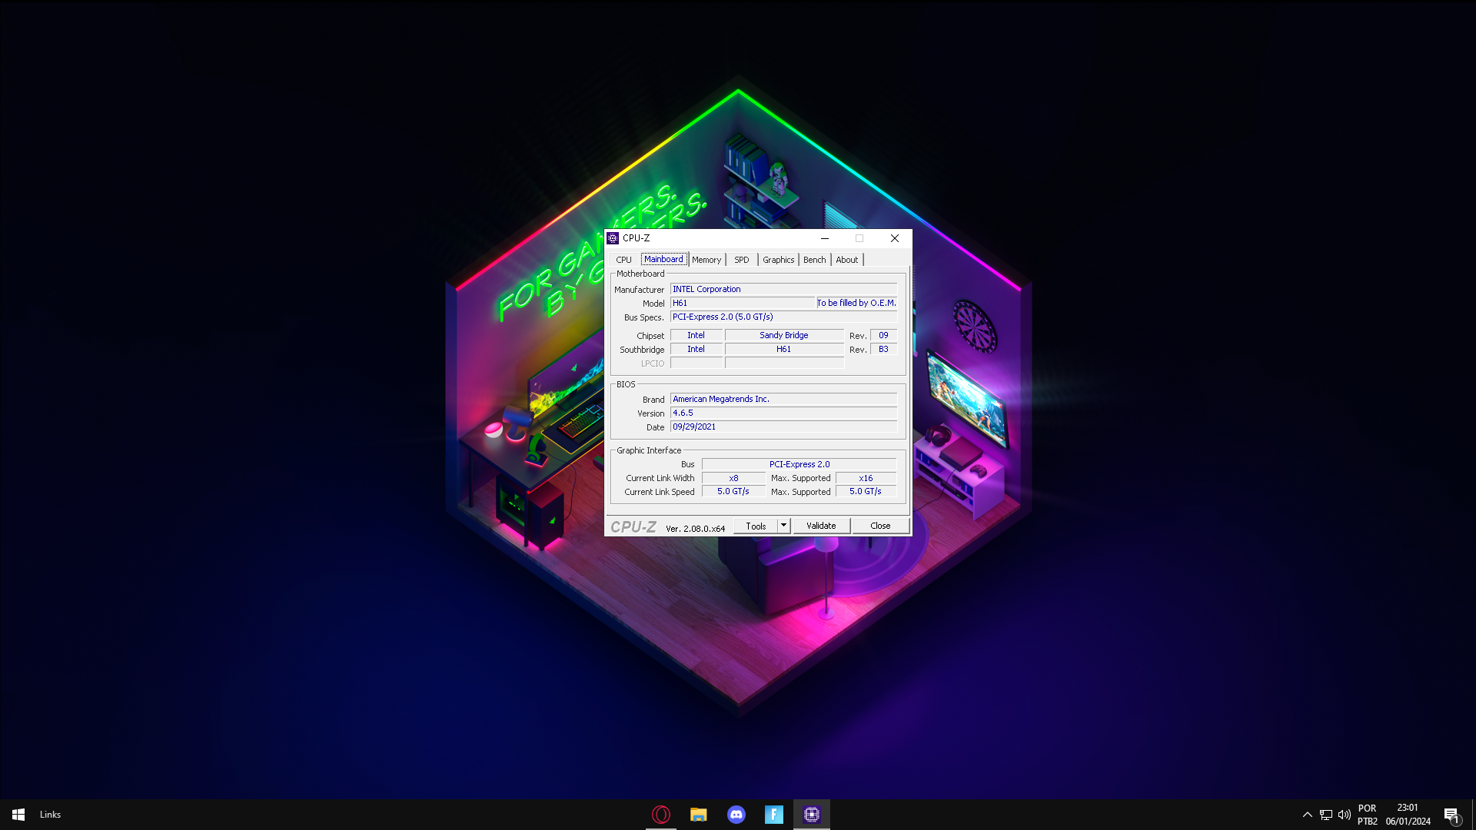Open the notification center icon

pyautogui.click(x=1451, y=815)
